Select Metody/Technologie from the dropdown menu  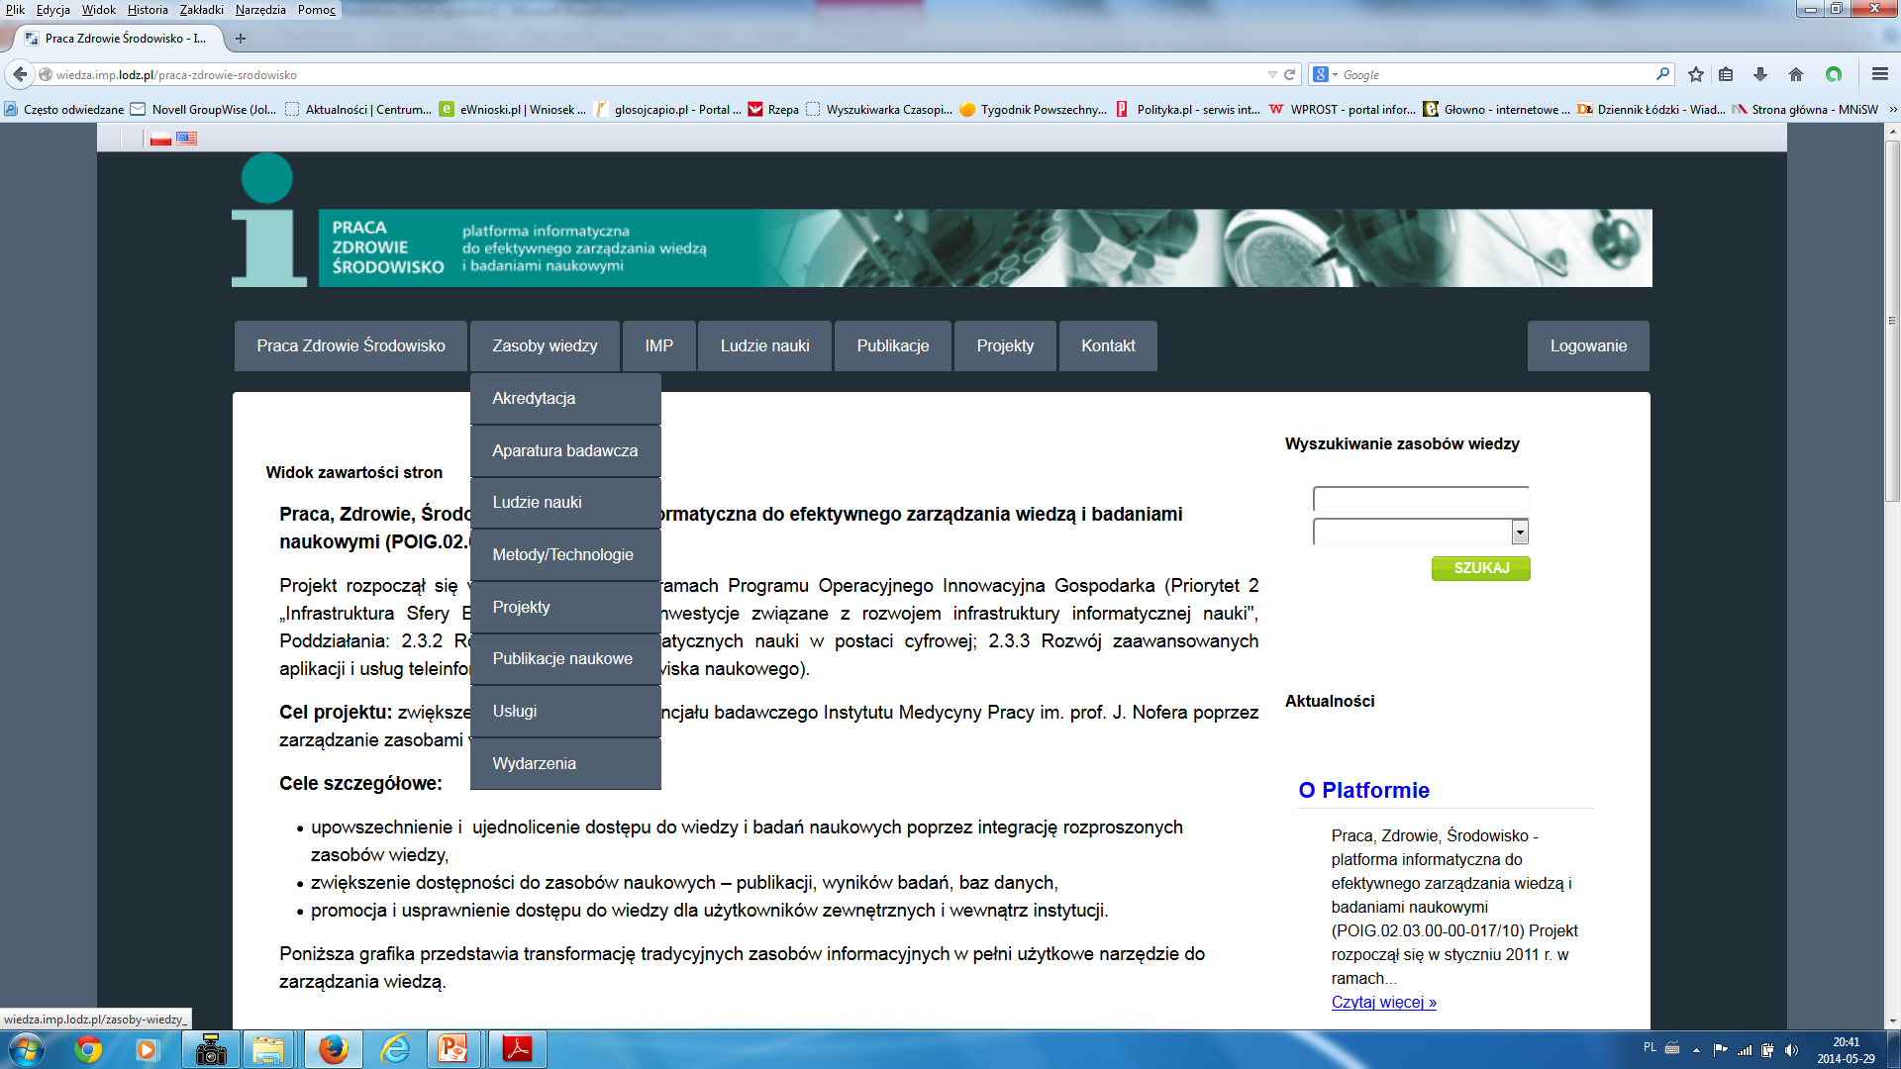[565, 554]
